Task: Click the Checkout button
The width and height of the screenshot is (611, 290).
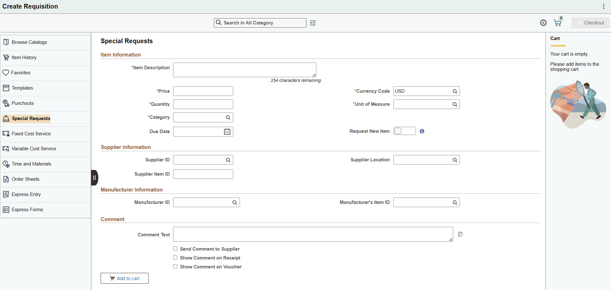Action: 590,23
